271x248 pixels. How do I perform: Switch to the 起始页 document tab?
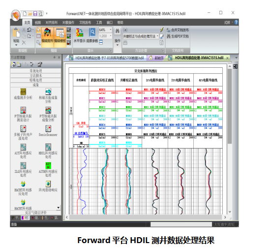[157, 58]
